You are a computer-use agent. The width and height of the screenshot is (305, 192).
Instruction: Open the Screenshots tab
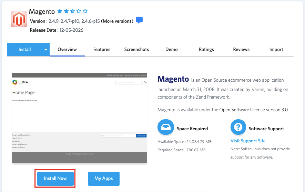tap(136, 50)
